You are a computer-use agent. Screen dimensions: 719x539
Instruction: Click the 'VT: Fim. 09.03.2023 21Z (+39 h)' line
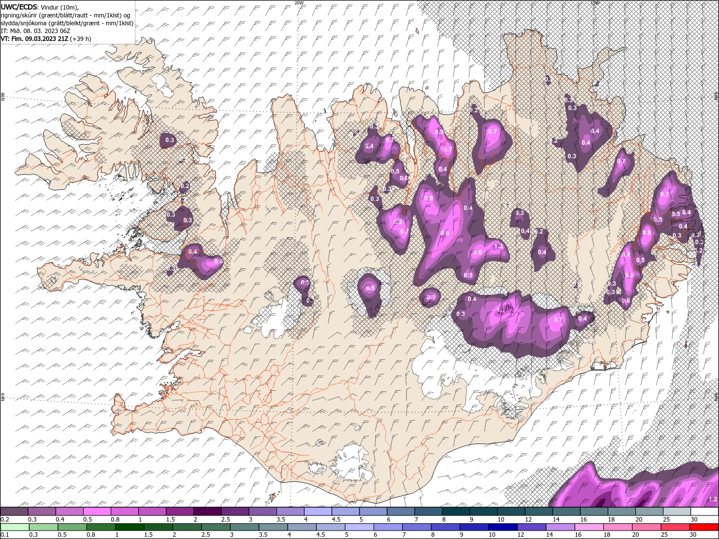[46, 39]
